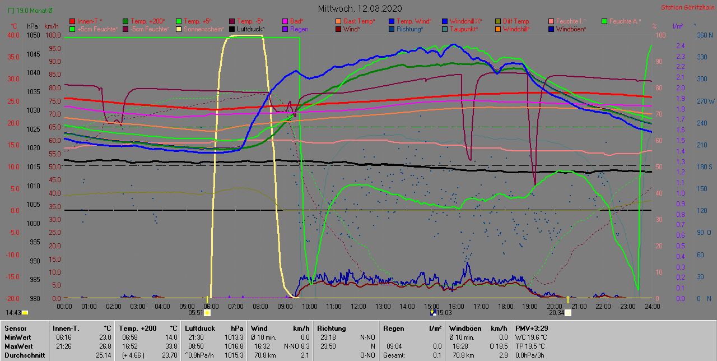Click the Station Göritzhain title link

[686, 8]
